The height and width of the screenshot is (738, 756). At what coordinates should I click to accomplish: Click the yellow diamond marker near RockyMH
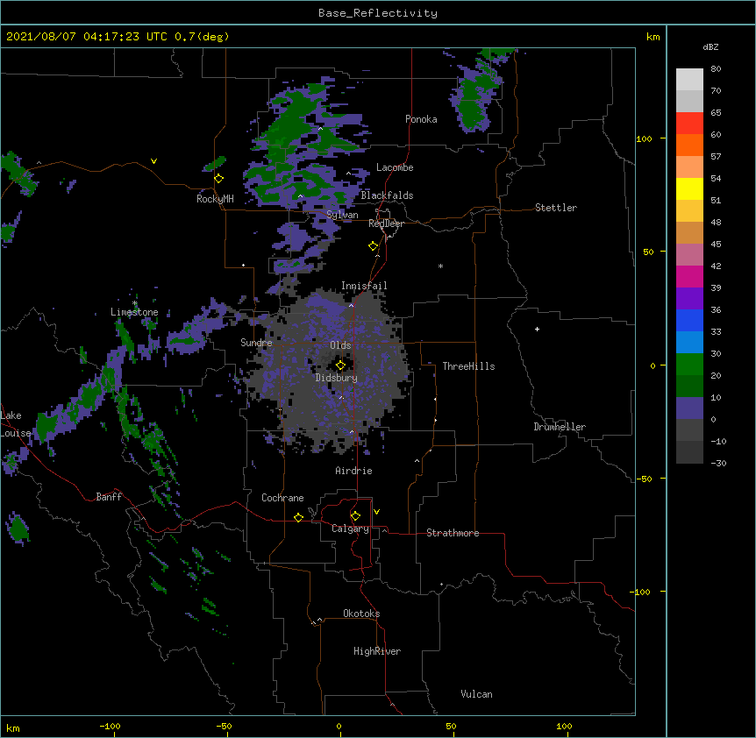219,179
